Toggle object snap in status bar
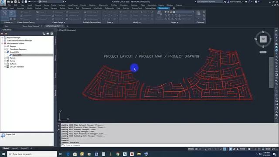Screen dimensions: 279x157 point(225,149)
